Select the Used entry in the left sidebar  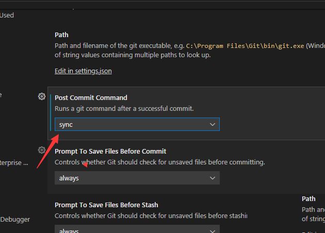pyautogui.click(x=7, y=15)
